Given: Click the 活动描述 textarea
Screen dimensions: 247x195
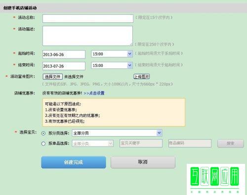Looking at the screenshot, I should pyautogui.click(x=87, y=36).
